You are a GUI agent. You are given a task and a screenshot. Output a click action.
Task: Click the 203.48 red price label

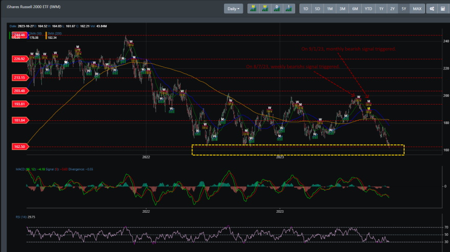click(x=20, y=91)
